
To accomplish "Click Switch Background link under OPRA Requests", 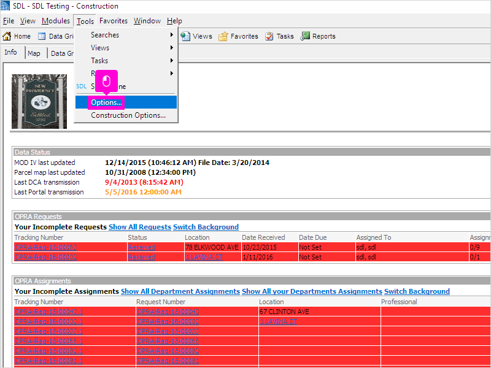I will coord(206,227).
